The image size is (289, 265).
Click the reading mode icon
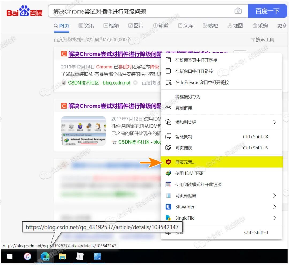point(168,185)
